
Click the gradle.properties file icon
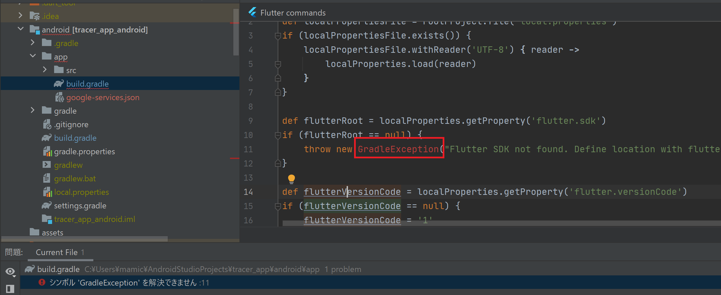click(x=47, y=152)
